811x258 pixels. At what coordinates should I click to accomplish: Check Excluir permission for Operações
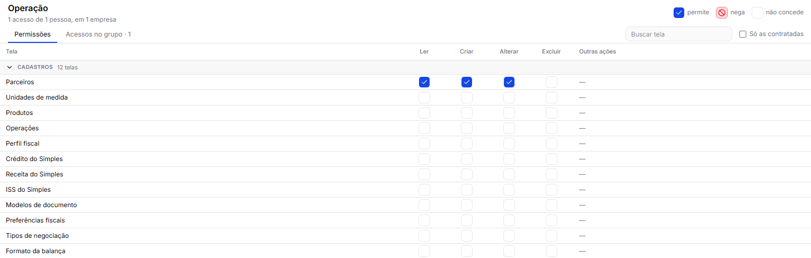552,128
